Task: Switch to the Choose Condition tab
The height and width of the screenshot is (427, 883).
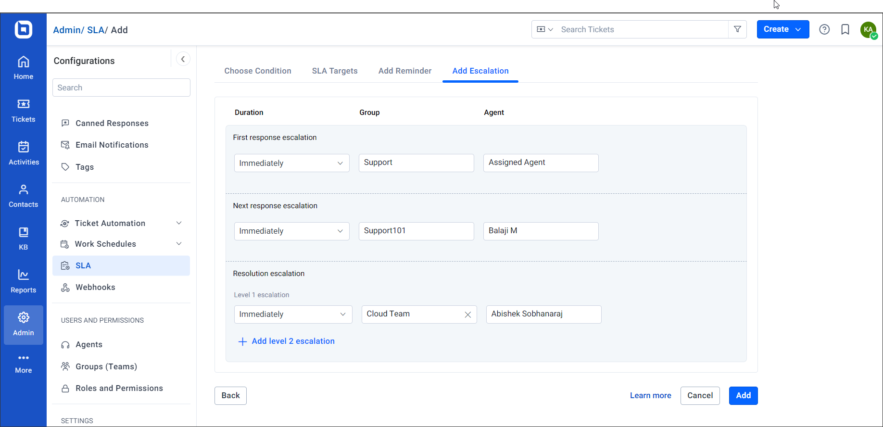Action: [x=258, y=71]
